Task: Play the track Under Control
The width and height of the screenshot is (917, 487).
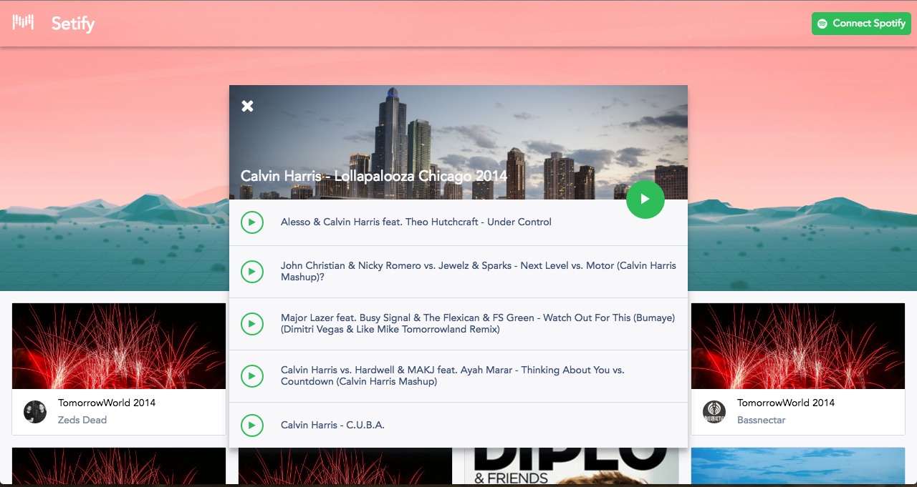Action: 251,222
